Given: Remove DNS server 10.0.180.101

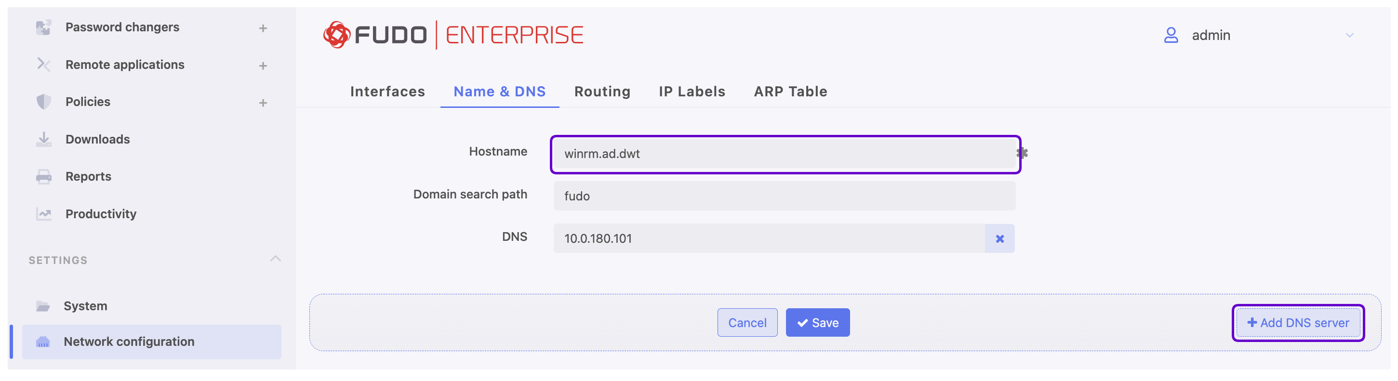Looking at the screenshot, I should 999,239.
